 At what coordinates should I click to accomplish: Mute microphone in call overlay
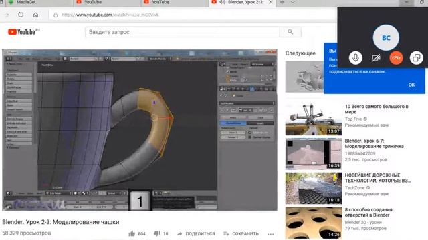[355, 58]
